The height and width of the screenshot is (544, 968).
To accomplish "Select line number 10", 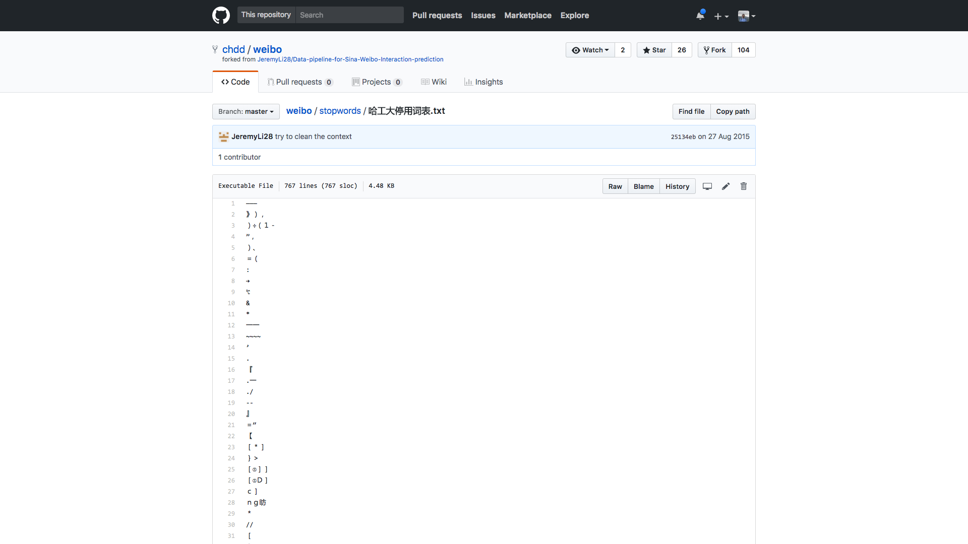I will coord(231,303).
